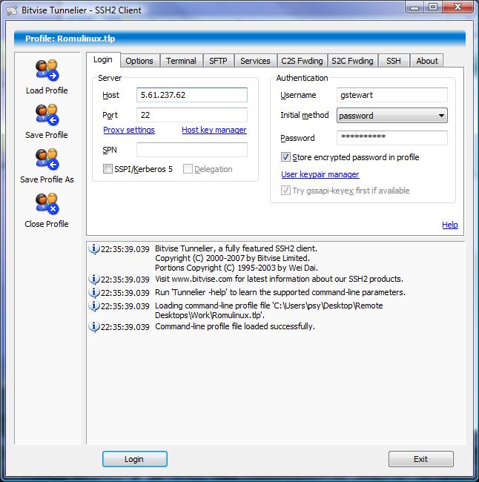Click the Help link

pos(450,225)
